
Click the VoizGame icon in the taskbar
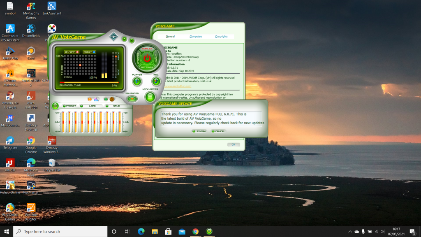(209, 231)
